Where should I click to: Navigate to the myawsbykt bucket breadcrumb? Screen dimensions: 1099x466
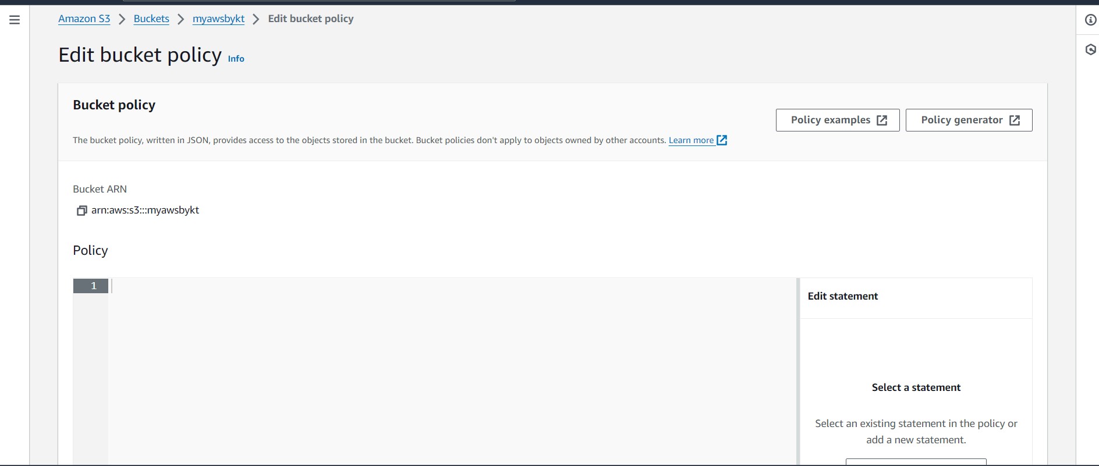218,19
